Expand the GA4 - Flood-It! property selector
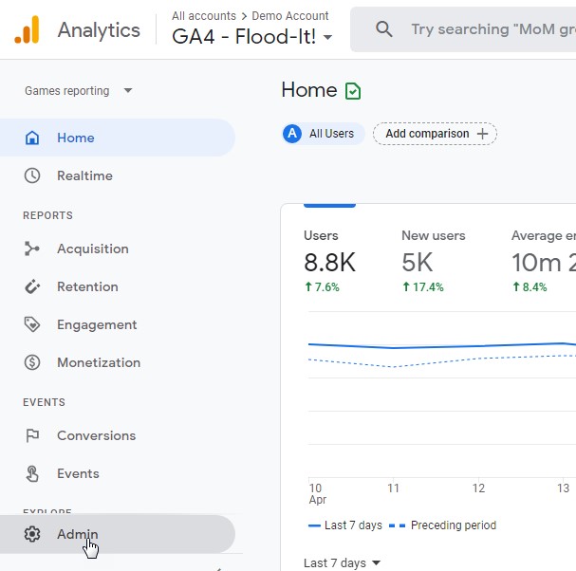 [x=252, y=37]
